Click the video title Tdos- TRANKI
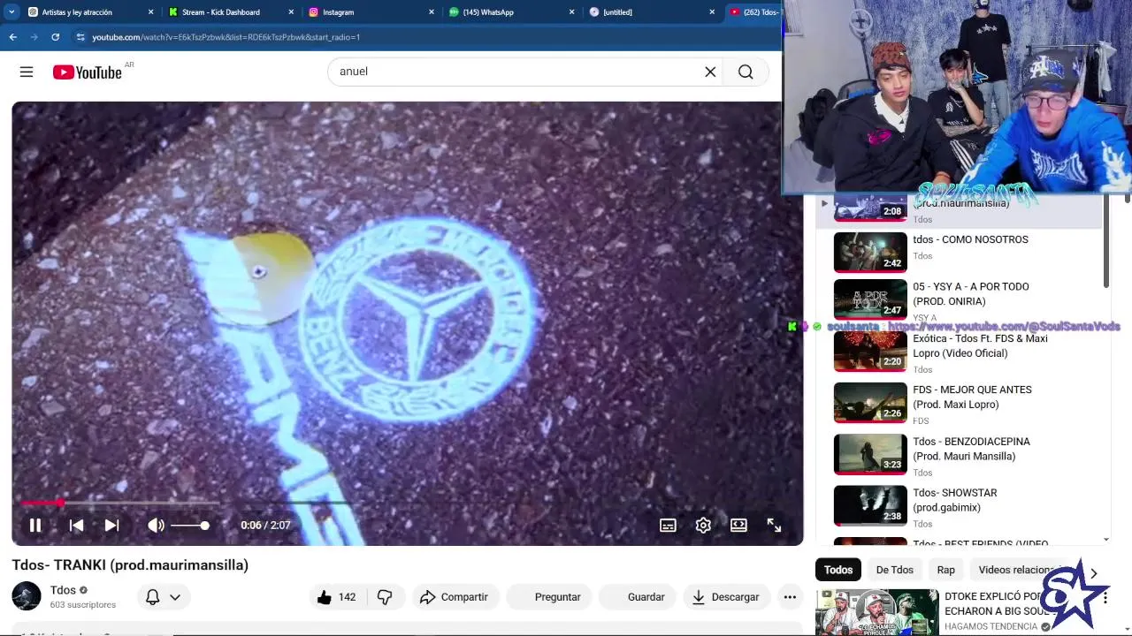This screenshot has width=1132, height=636. (x=130, y=565)
